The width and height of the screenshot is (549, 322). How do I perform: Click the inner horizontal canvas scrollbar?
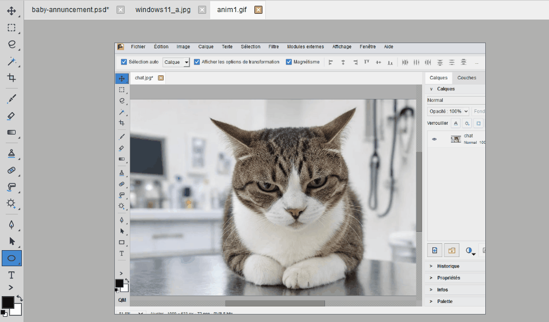click(275, 303)
